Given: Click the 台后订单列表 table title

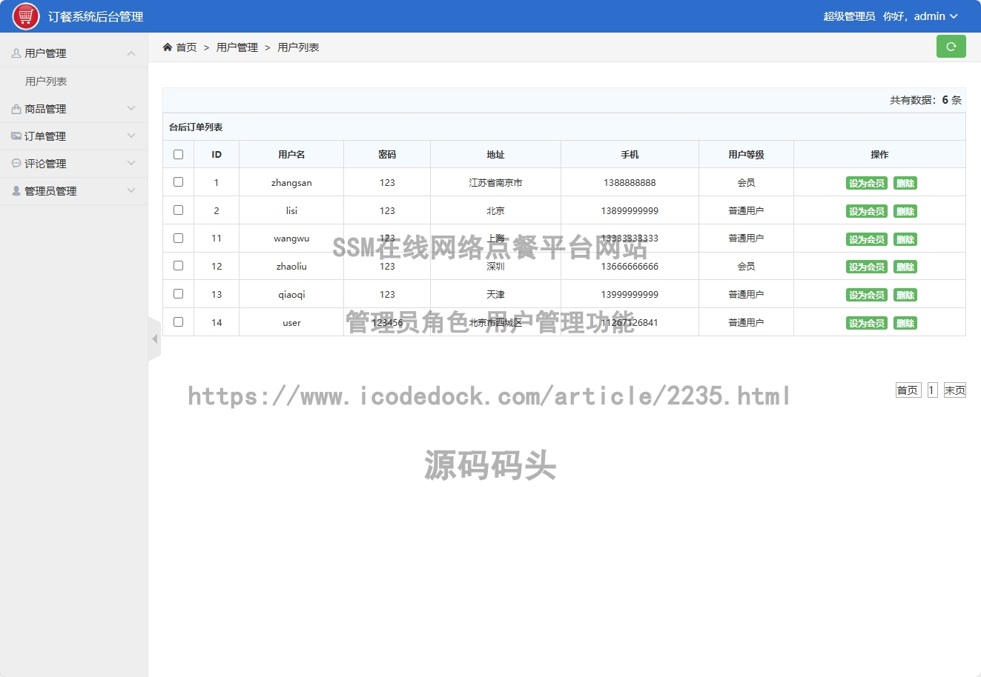Looking at the screenshot, I should tap(196, 127).
